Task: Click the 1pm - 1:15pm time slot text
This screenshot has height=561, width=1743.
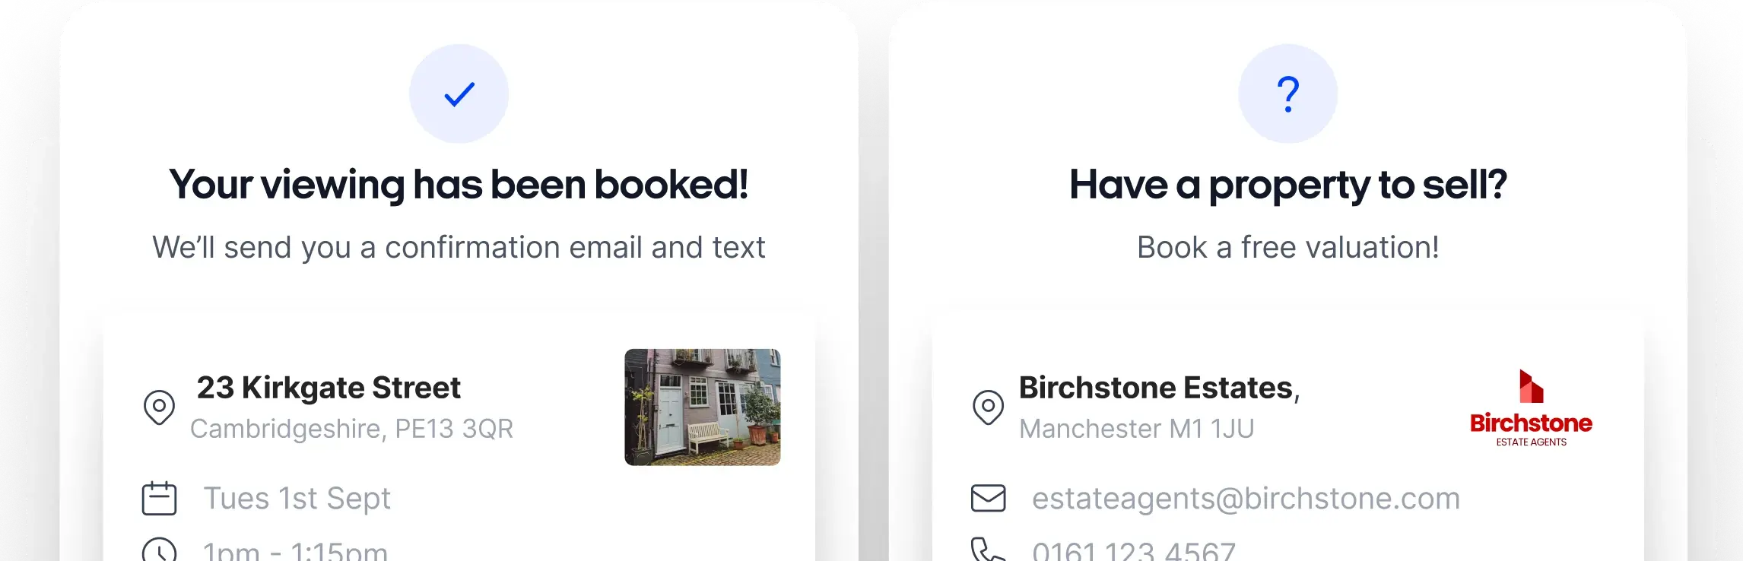Action: click(295, 550)
